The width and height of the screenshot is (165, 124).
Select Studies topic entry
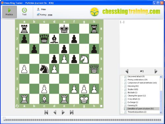pos(133,89)
